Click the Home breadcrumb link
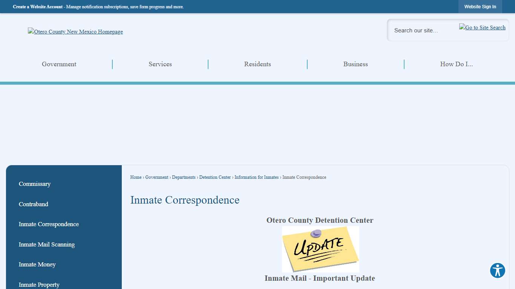 pyautogui.click(x=136, y=177)
